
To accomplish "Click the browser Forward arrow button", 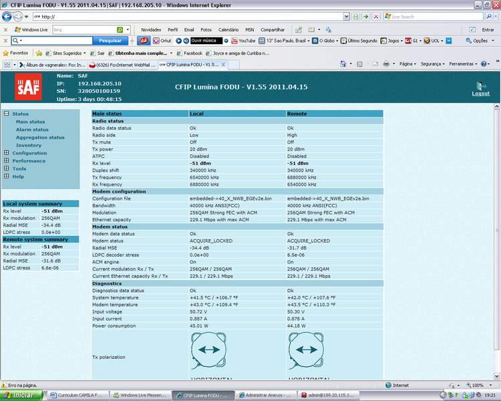I will click(18, 16).
